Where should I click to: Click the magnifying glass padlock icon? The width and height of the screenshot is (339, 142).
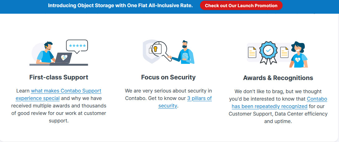[160, 51]
